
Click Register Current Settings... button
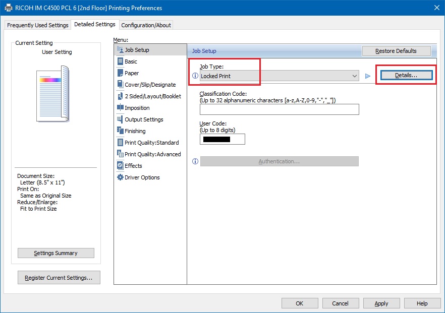point(59,278)
